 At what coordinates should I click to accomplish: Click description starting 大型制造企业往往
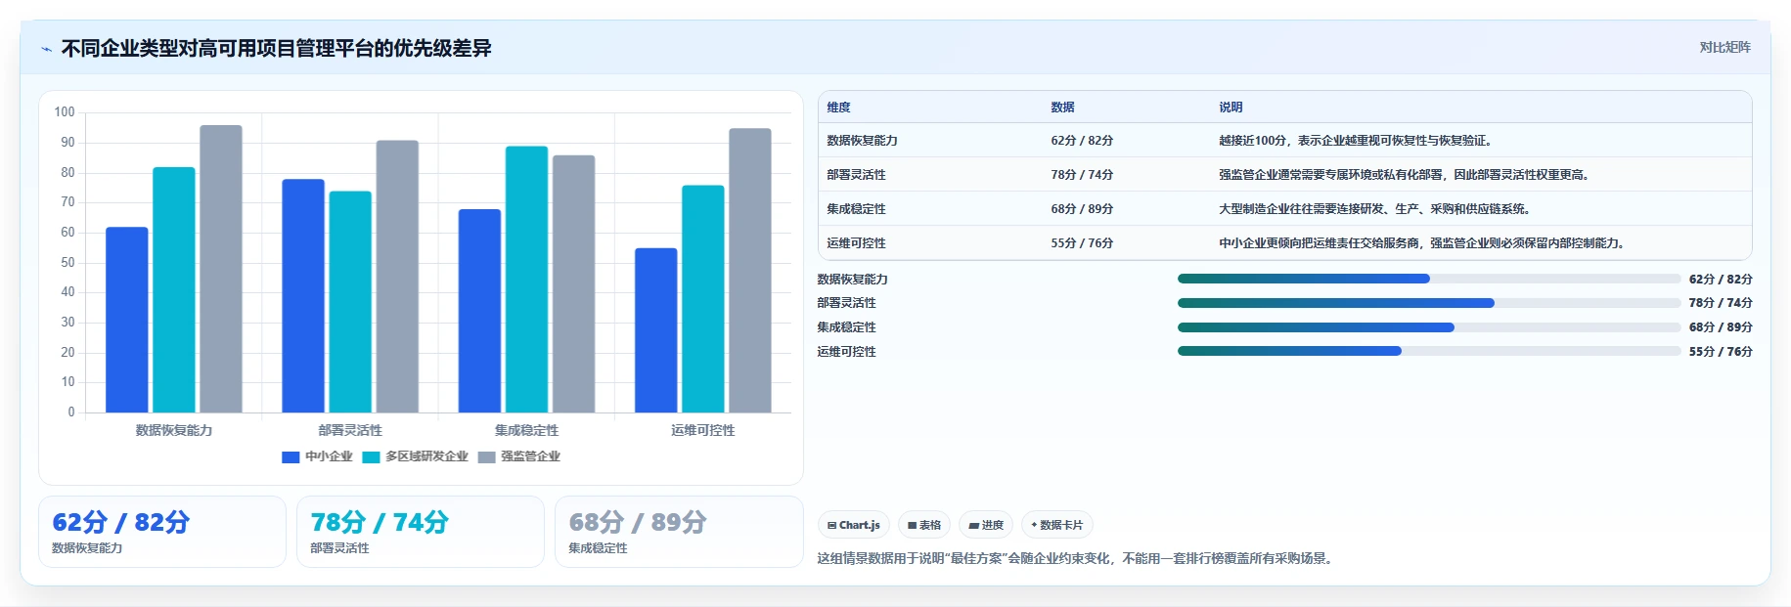(x=1377, y=209)
